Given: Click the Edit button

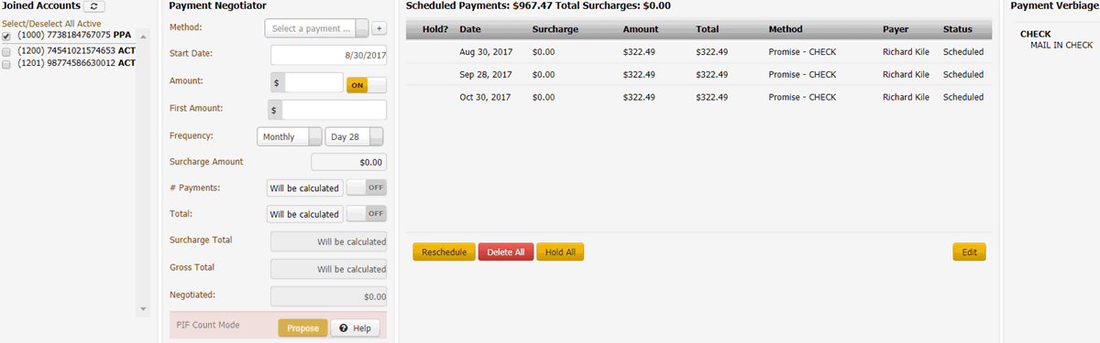Looking at the screenshot, I should pos(969,252).
